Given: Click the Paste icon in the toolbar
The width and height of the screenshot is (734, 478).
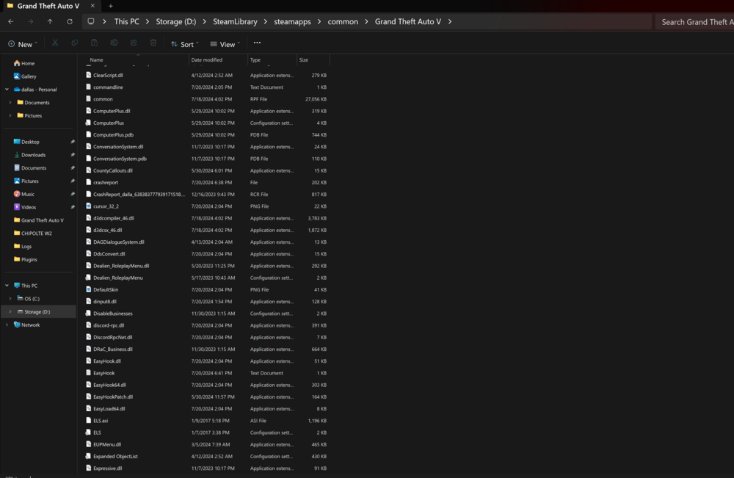Looking at the screenshot, I should click(x=94, y=43).
